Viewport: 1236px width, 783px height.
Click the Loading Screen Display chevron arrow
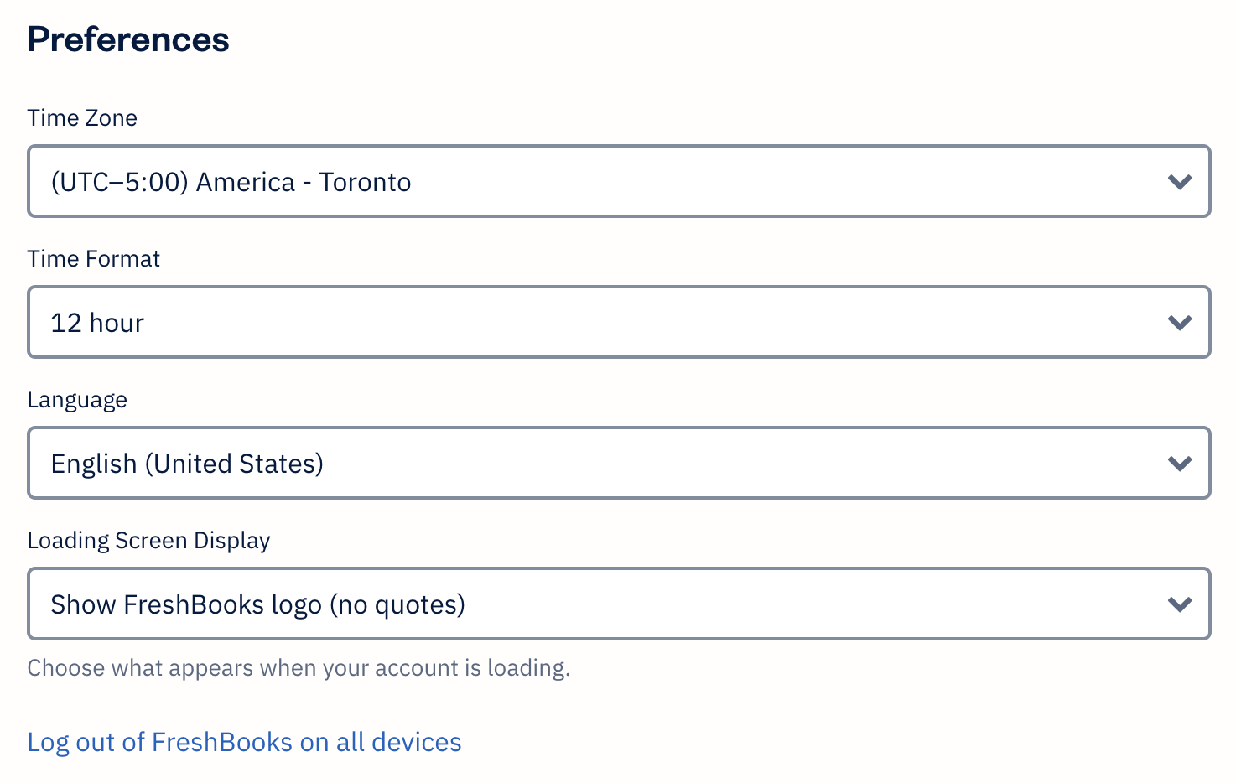pyautogui.click(x=1180, y=604)
